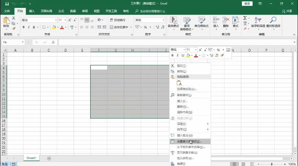The height and width of the screenshot is (166, 298).
Task: Click the Insert cells (插入) icon in the ribbon
Action: 216,20
